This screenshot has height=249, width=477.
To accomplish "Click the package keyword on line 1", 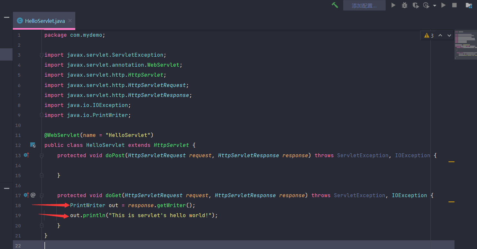I will point(56,35).
